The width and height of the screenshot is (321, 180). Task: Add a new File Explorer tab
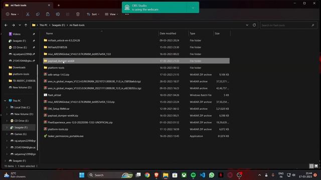(x=59, y=5)
